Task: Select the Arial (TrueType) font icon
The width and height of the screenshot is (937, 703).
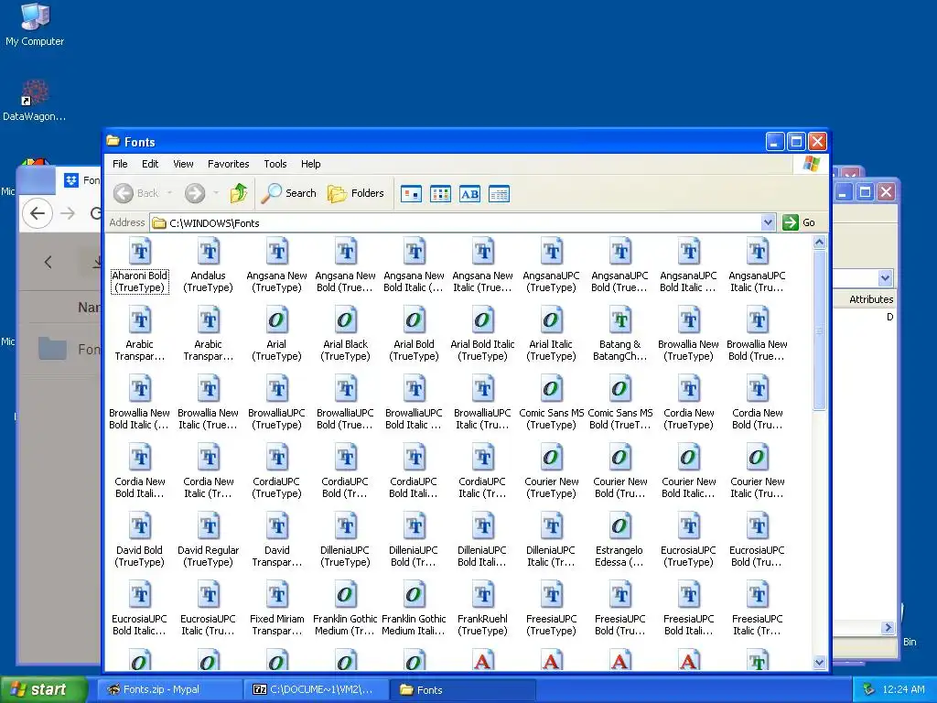Action: (x=276, y=320)
